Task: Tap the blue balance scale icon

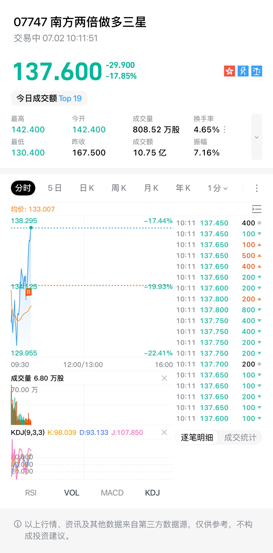Action: [x=257, y=71]
